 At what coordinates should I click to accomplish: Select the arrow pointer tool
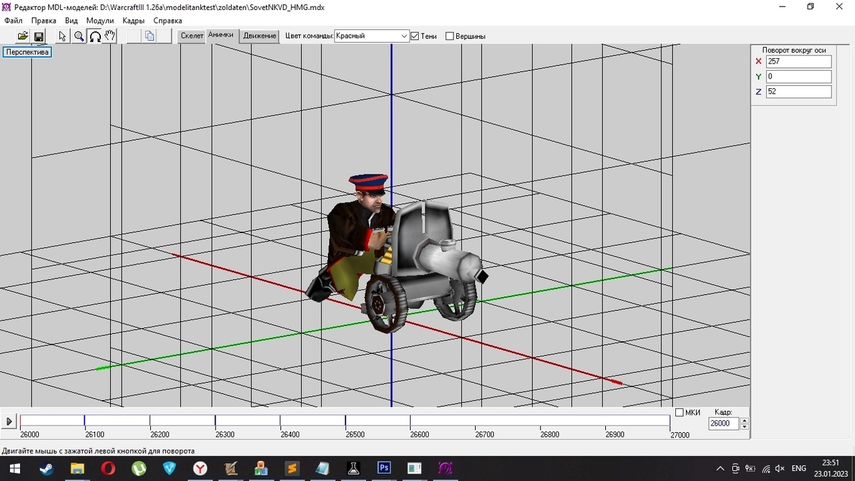tap(63, 36)
